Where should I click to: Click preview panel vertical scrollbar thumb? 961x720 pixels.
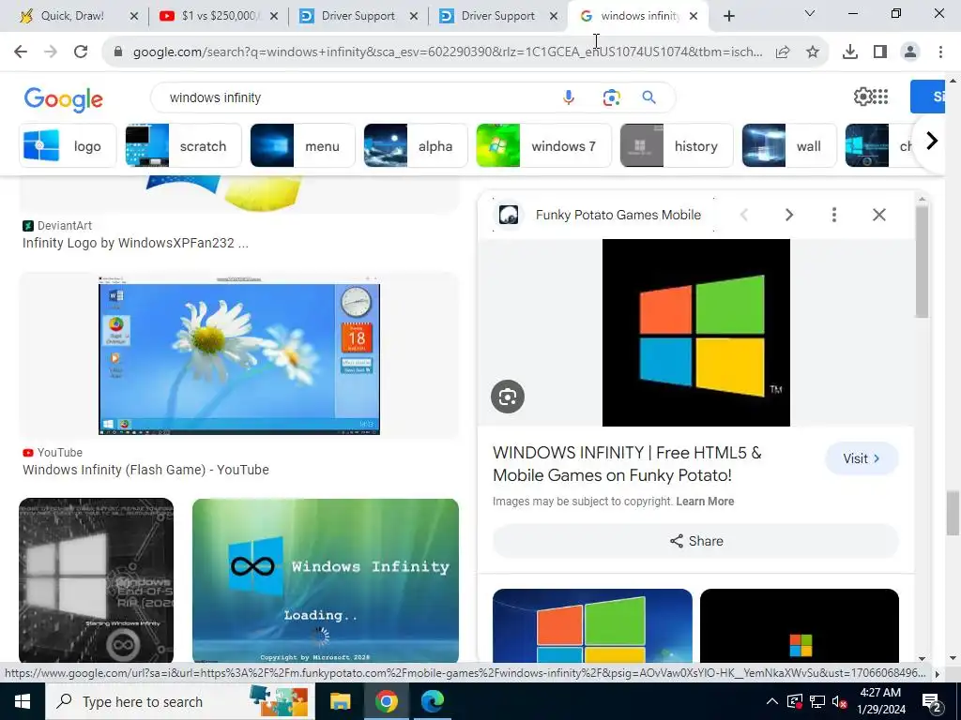coord(922,262)
